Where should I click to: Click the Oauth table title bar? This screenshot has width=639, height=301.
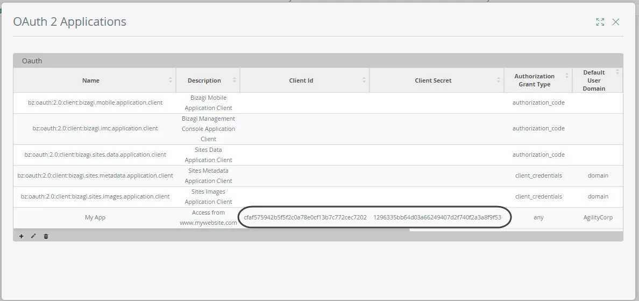point(318,61)
